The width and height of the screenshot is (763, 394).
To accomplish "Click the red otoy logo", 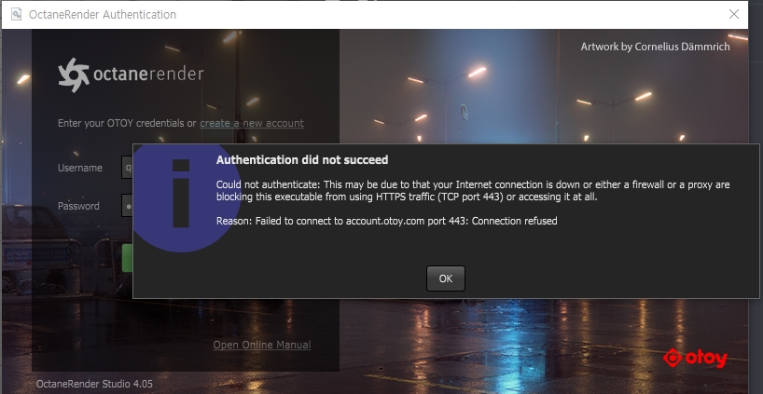I will pos(695,359).
